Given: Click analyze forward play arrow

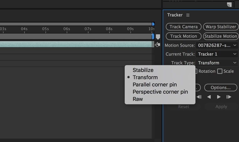Looking at the screenshot, I should 219,97.
